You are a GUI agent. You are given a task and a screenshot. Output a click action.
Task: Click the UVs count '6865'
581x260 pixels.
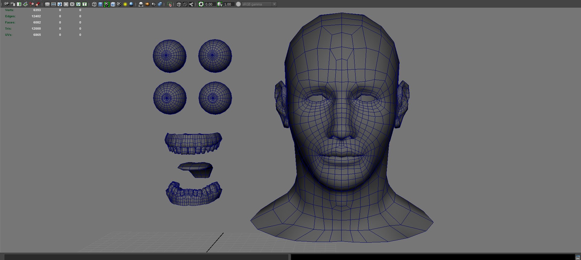(x=37, y=35)
